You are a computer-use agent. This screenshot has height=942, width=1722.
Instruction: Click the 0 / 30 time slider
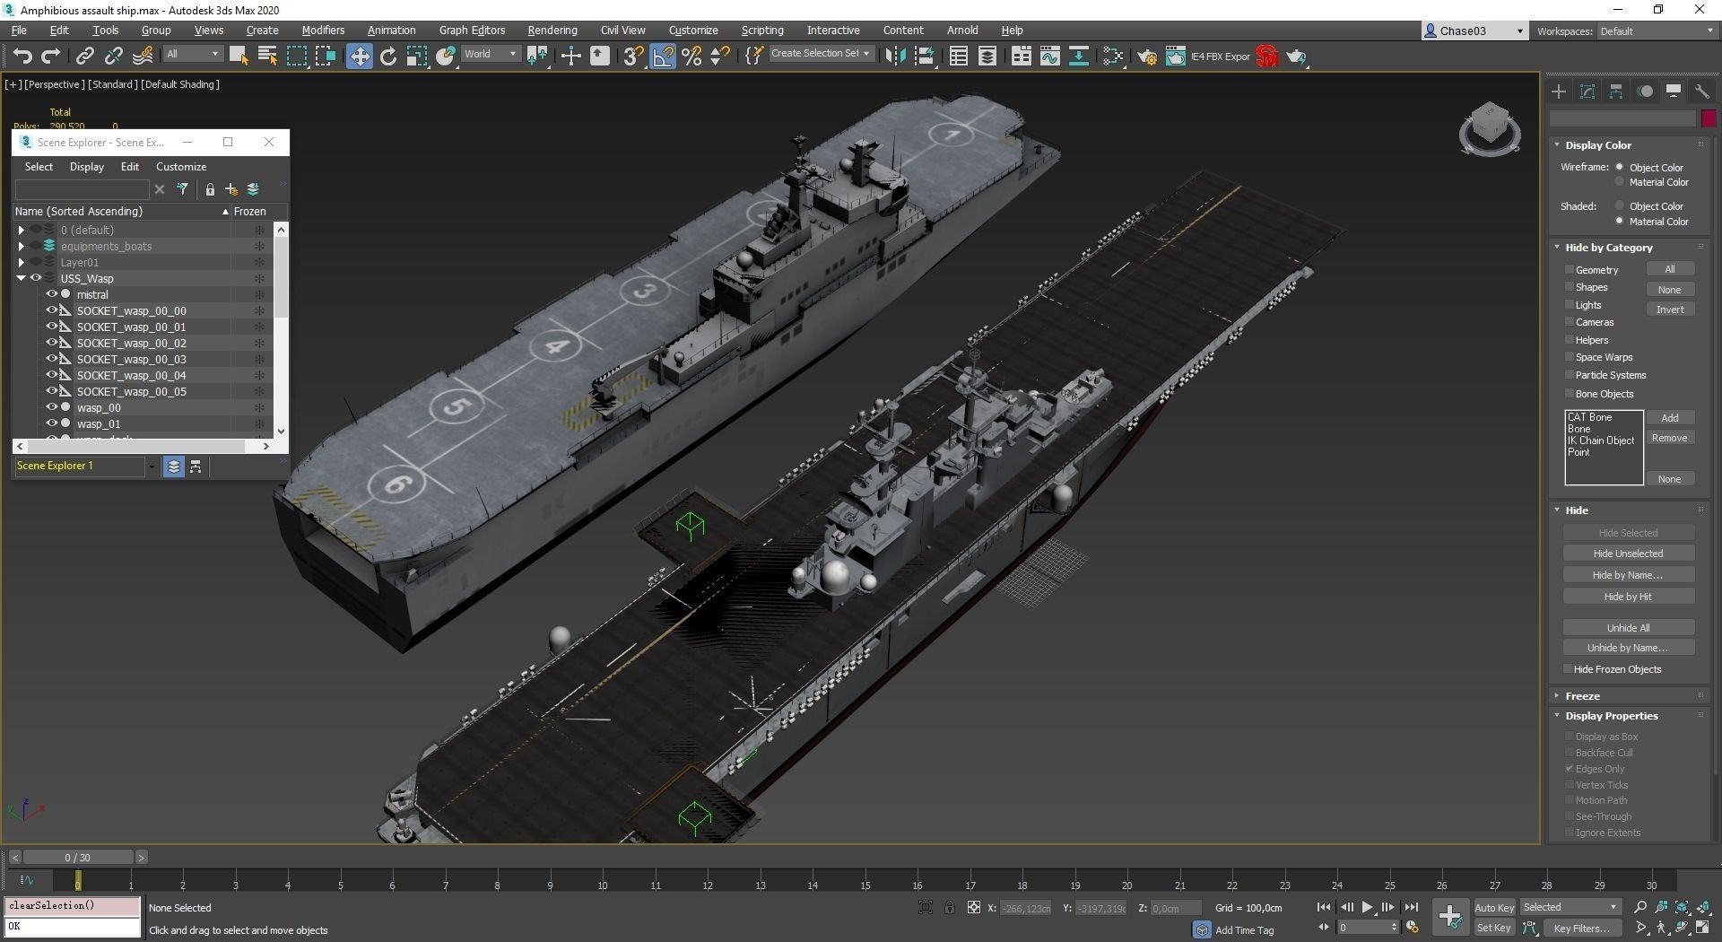78,858
